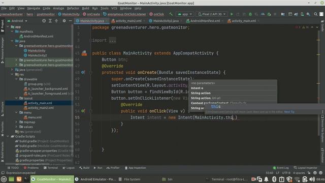Screen dimensions: 325x183
Task: Attach debugger to Android process icon
Action: [269, 14]
